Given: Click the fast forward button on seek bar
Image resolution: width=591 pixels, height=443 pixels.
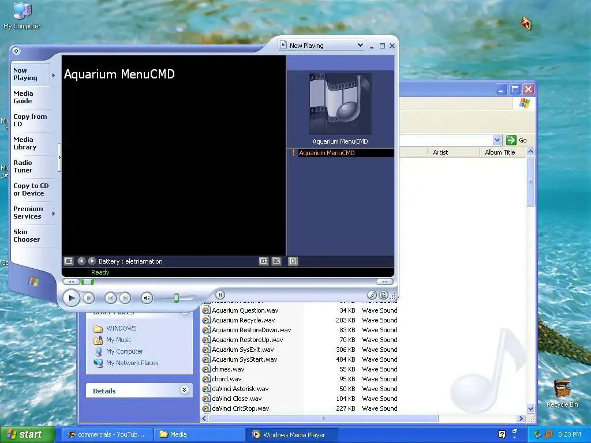Looking at the screenshot, I should [384, 281].
